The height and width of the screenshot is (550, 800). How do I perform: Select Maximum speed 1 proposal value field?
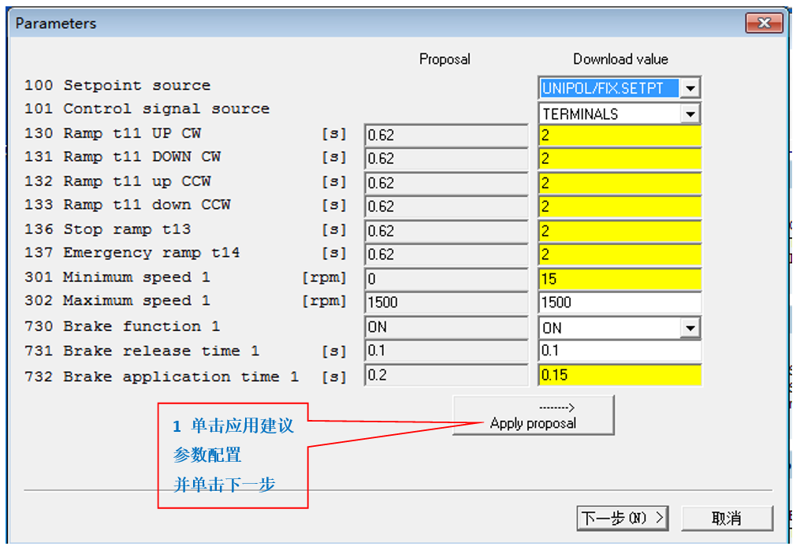coord(445,303)
